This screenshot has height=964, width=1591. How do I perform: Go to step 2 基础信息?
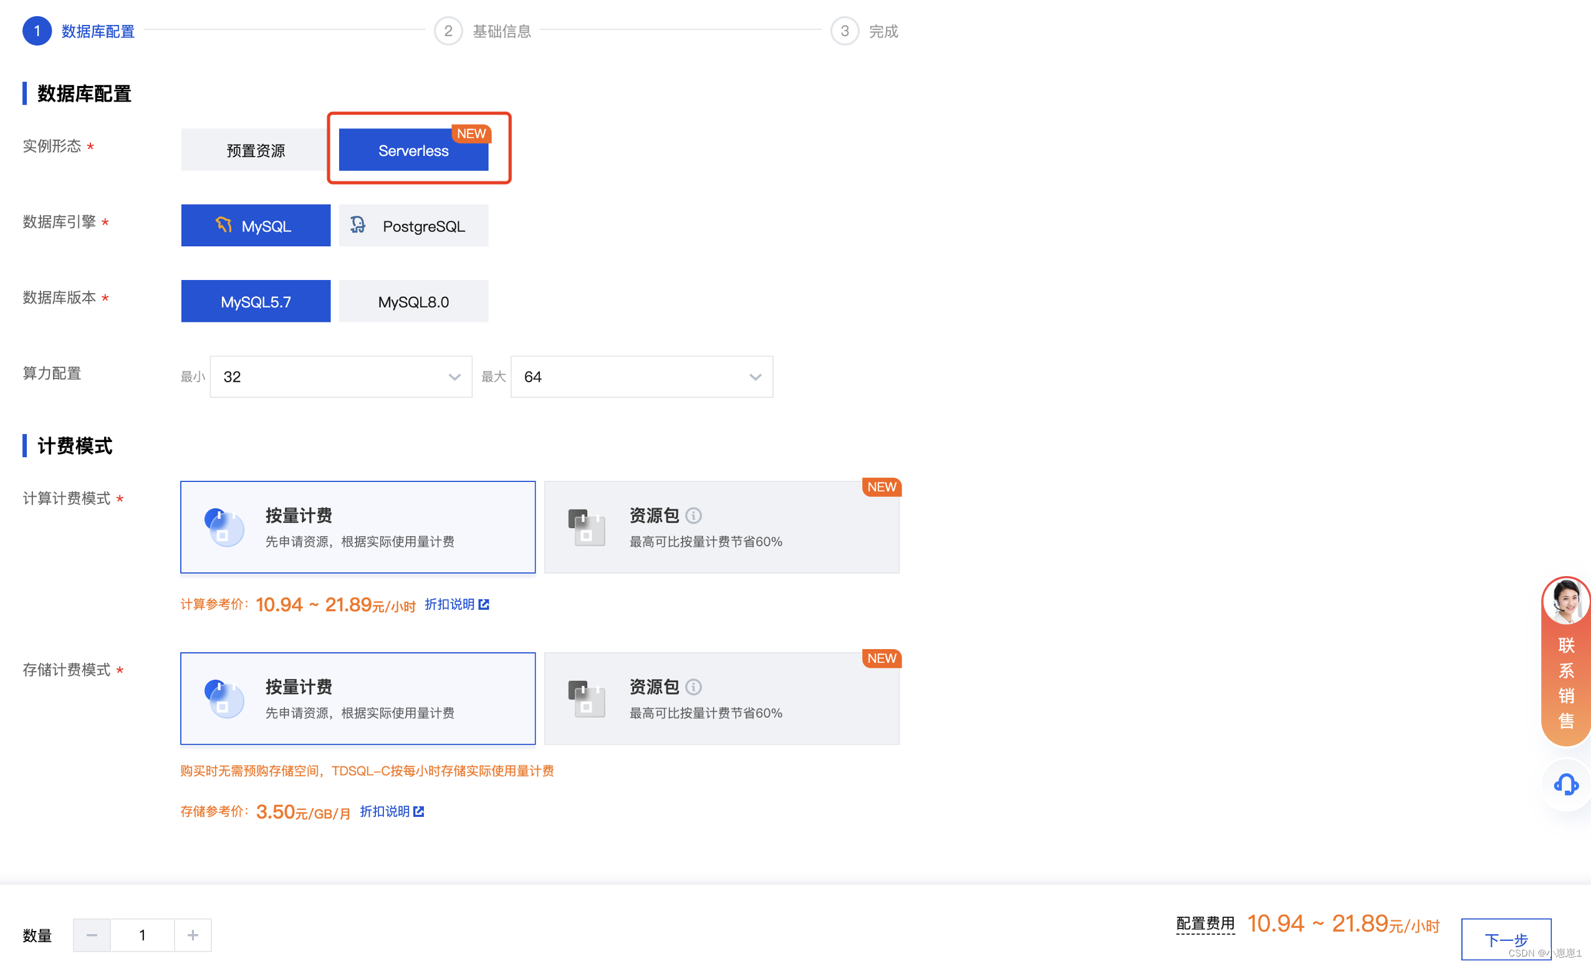(x=483, y=31)
